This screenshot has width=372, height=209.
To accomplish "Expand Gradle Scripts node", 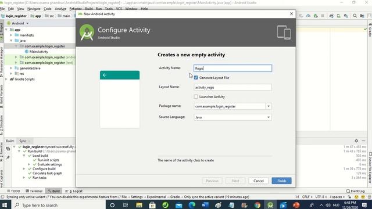I will tap(6, 79).
